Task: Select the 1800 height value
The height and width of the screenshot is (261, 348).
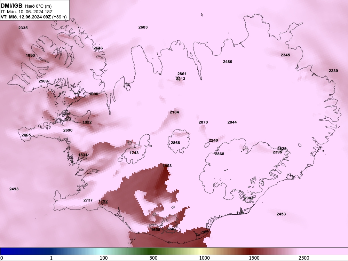Action: point(94,94)
